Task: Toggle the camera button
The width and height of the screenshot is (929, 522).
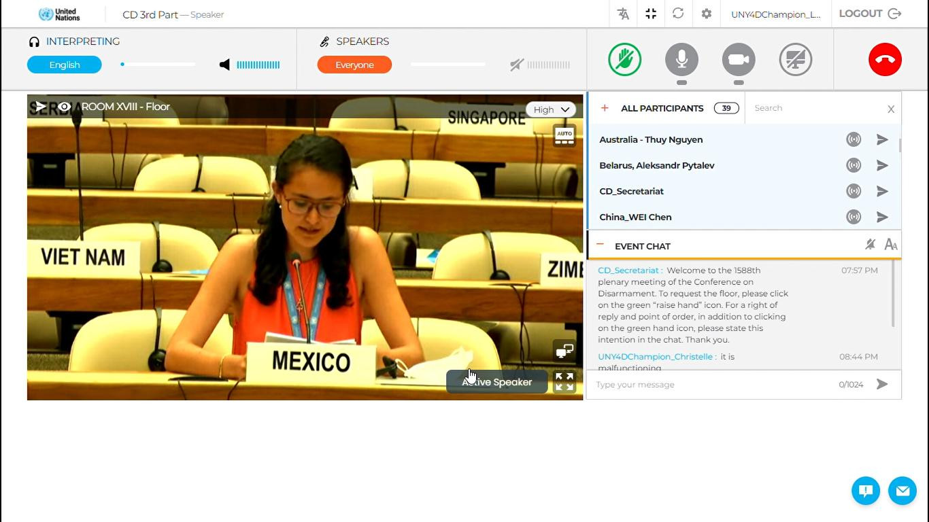Action: 739,59
